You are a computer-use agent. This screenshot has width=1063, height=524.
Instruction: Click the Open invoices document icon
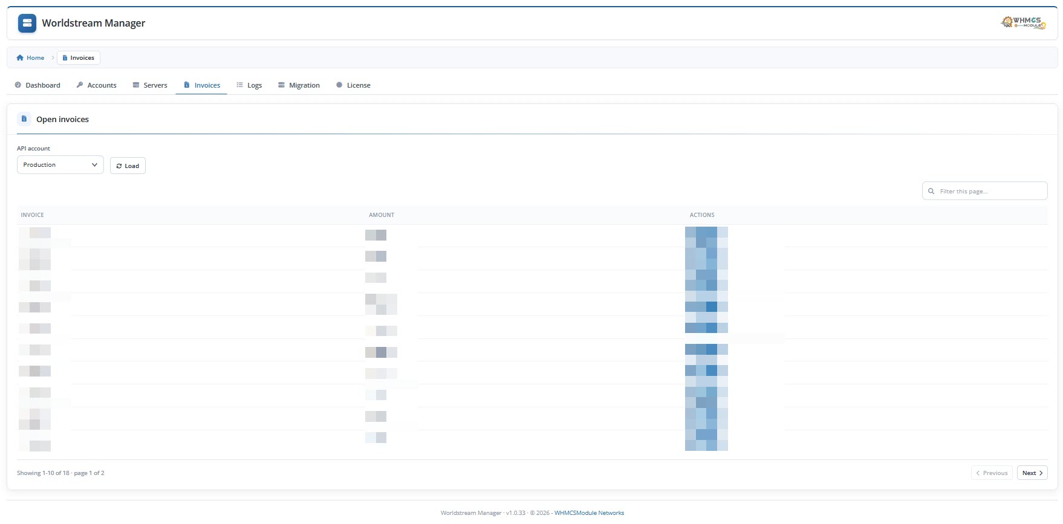point(24,119)
